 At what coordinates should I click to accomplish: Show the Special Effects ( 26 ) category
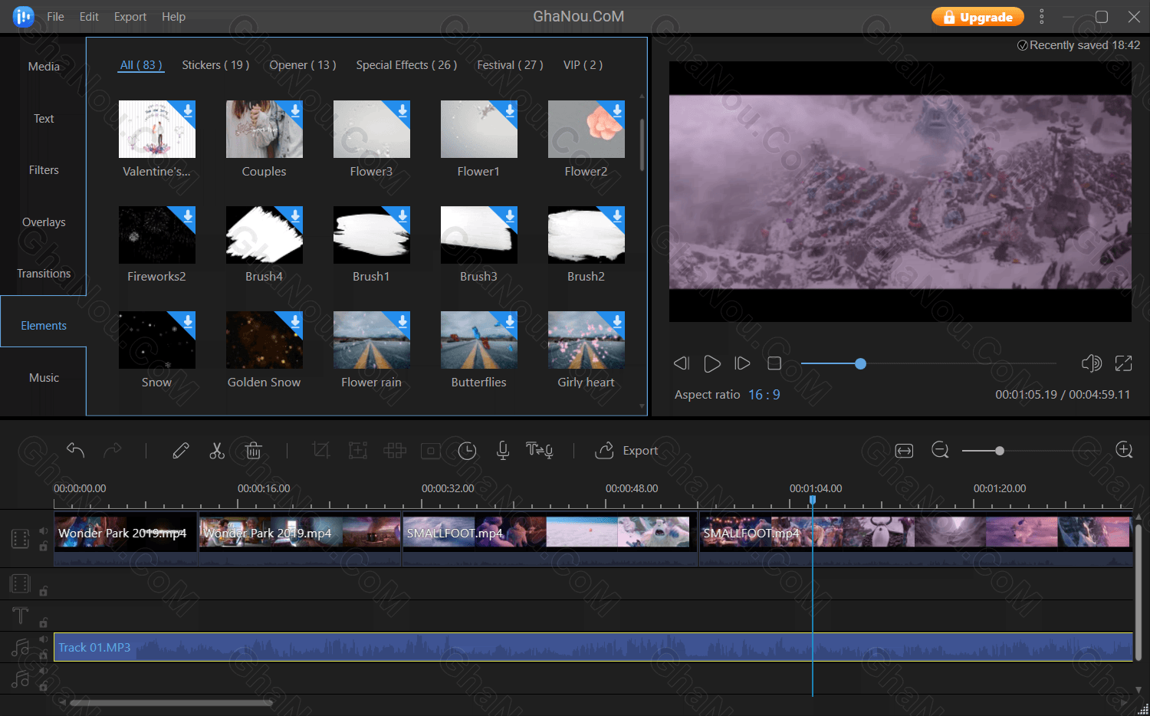tap(406, 65)
